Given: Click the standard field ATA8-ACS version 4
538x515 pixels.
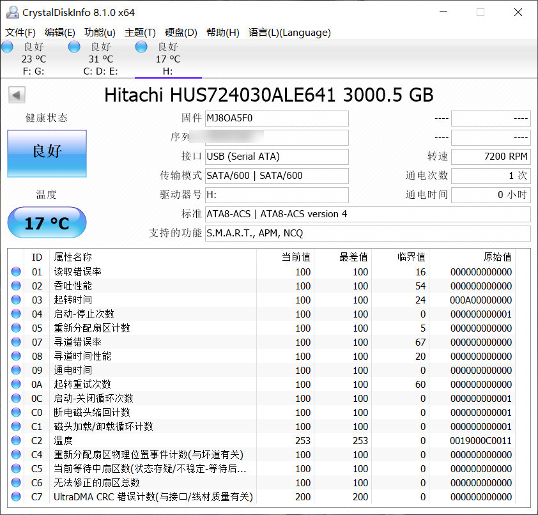Looking at the screenshot, I should [368, 215].
